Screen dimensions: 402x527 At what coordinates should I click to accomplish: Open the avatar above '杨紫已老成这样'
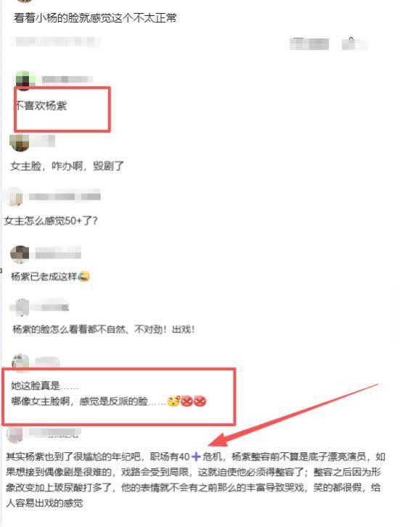coord(20,254)
